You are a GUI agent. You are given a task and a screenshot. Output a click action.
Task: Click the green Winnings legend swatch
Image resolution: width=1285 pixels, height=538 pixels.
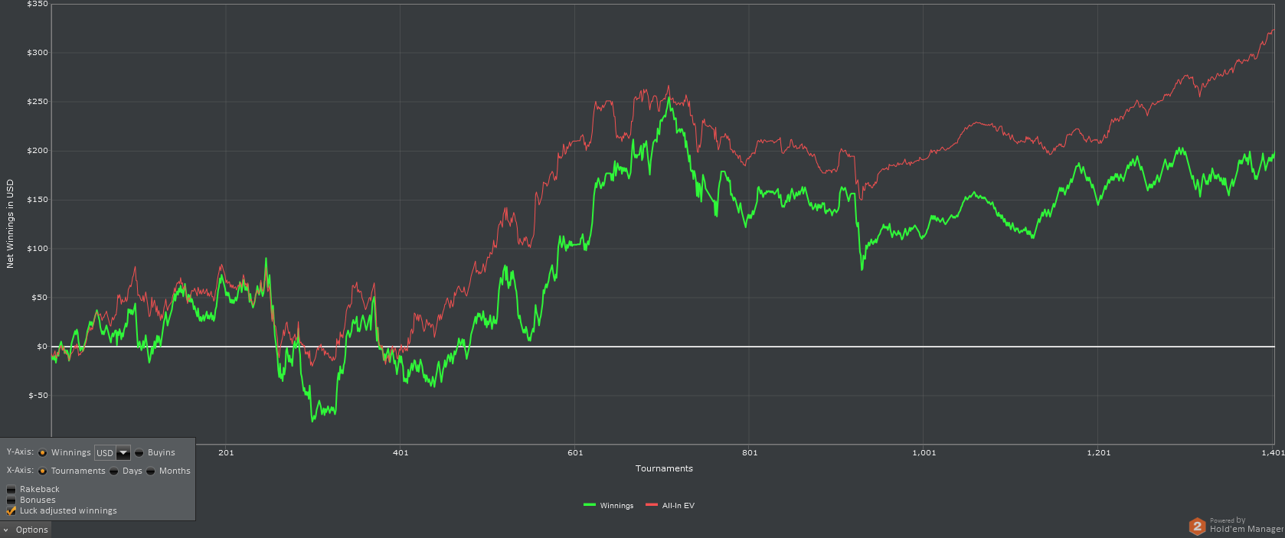(x=590, y=505)
